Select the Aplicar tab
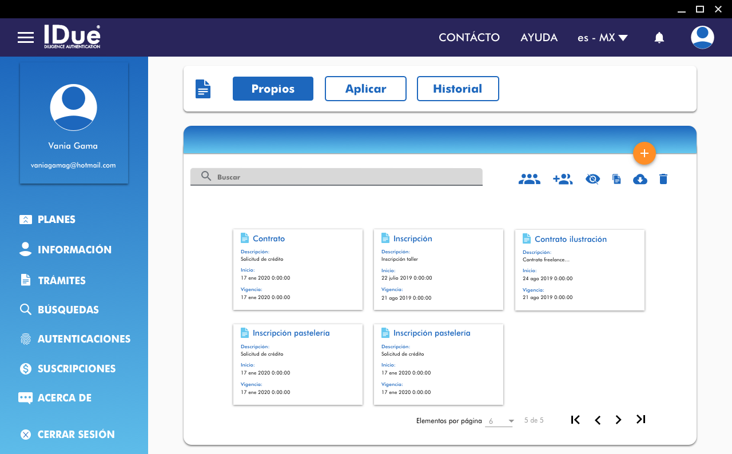This screenshot has width=732, height=454. pyautogui.click(x=365, y=89)
